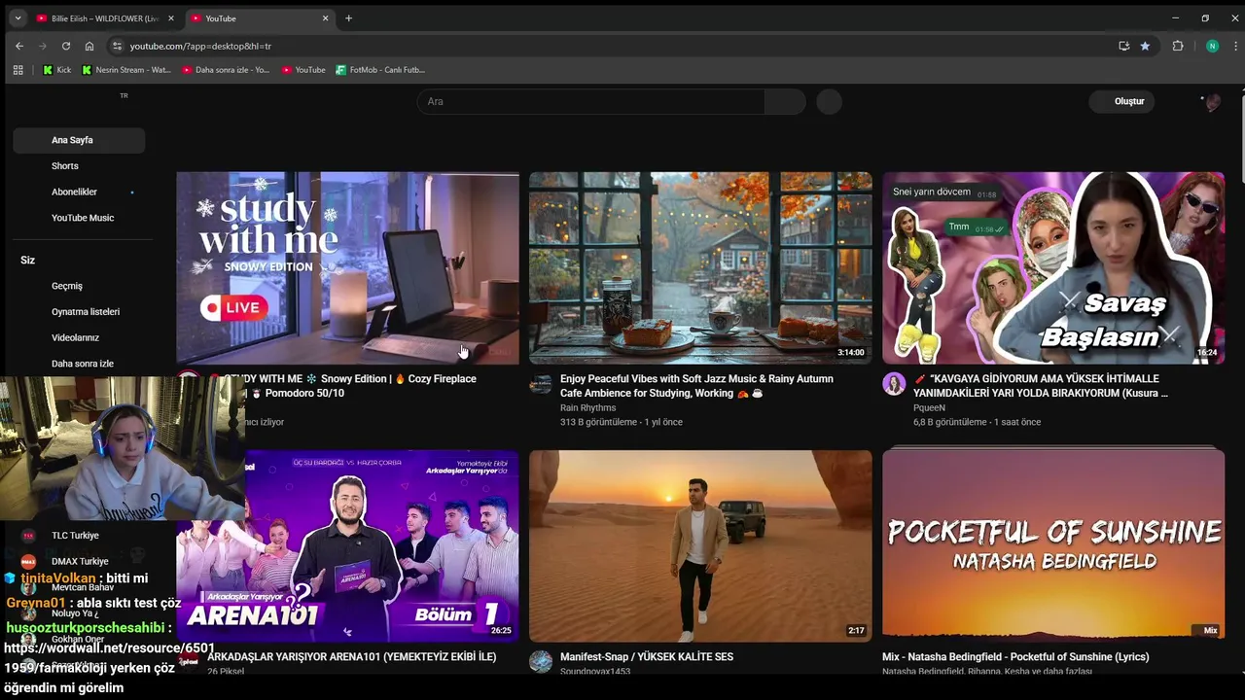Open the Kick bookmark
The image size is (1245, 700).
pyautogui.click(x=56, y=70)
